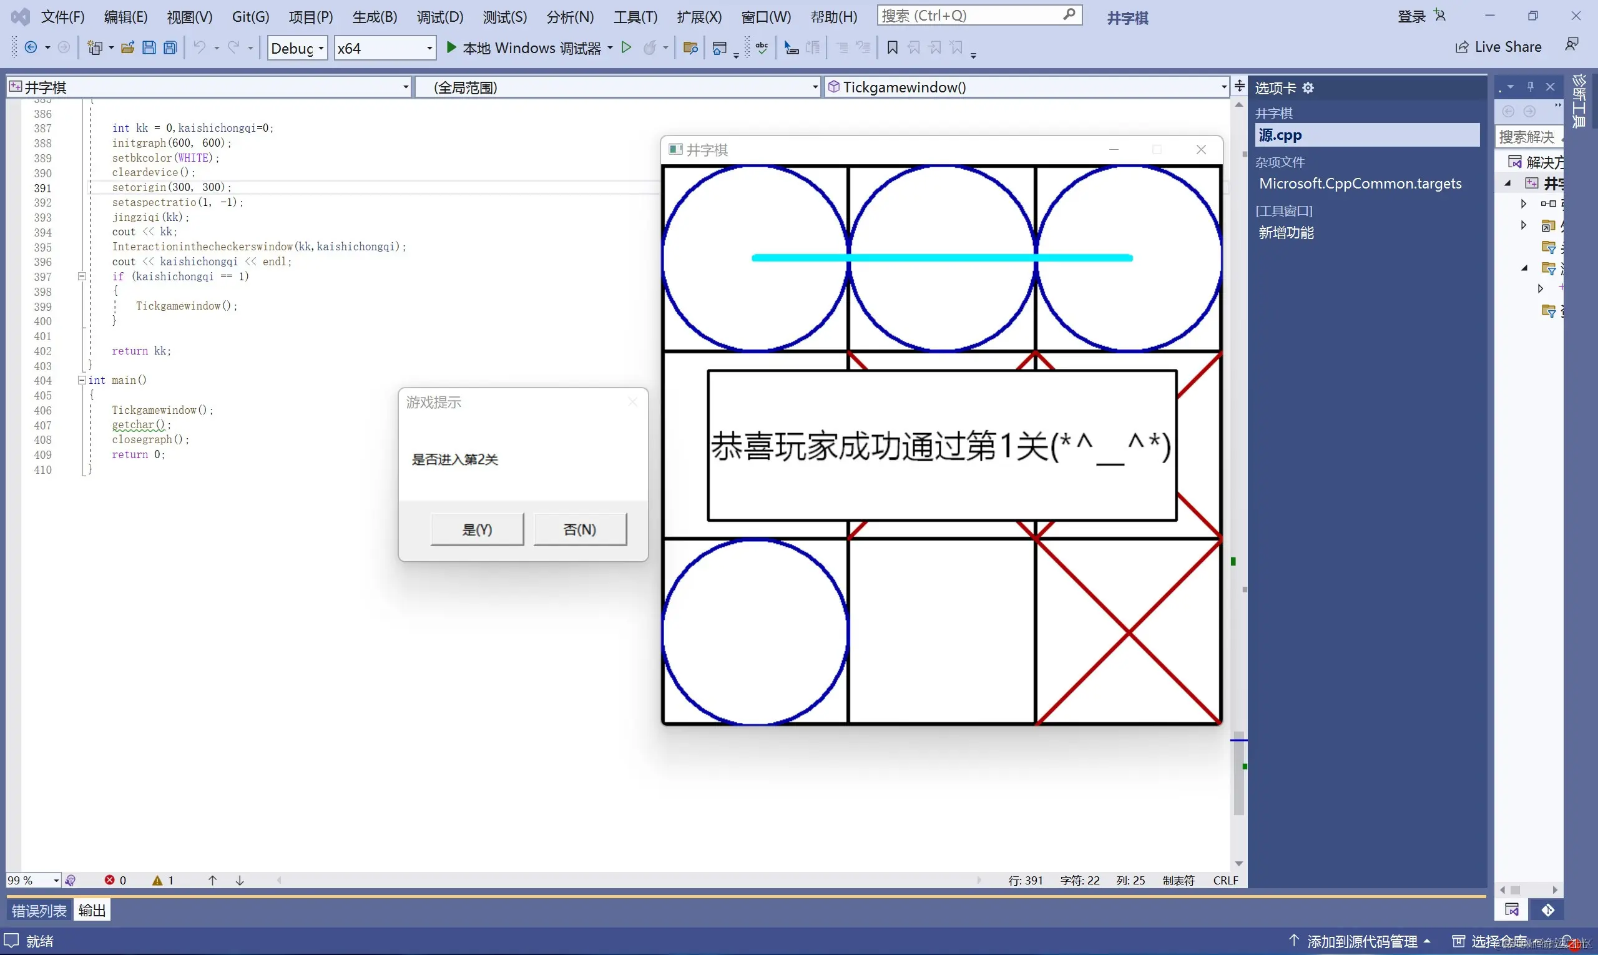1598x955 pixels.
Task: Click the 搜索 (Ctrl+Q) search box
Action: click(x=979, y=15)
